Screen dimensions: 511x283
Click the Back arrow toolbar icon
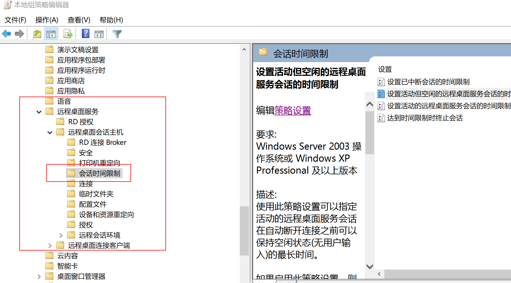tap(6, 34)
